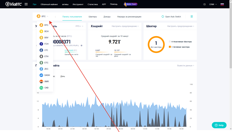Choose the DASH coin icon
The height and width of the screenshot is (132, 232).
click(x=41, y=75)
